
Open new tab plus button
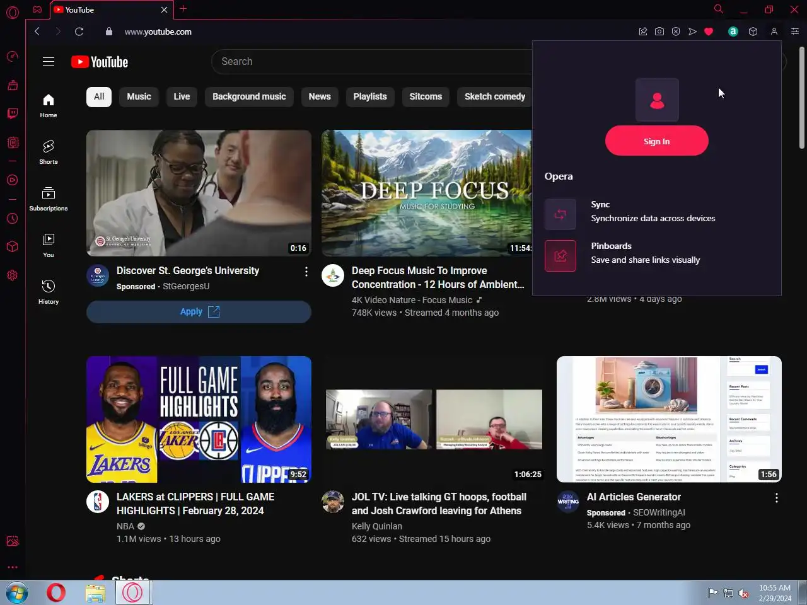183,9
